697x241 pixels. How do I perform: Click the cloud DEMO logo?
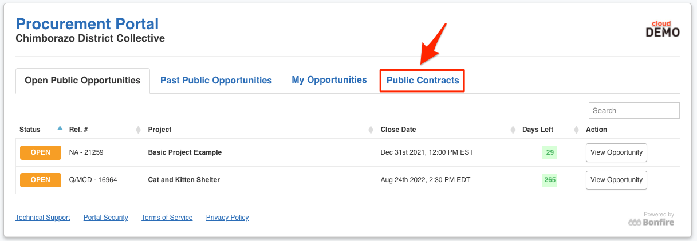click(663, 29)
